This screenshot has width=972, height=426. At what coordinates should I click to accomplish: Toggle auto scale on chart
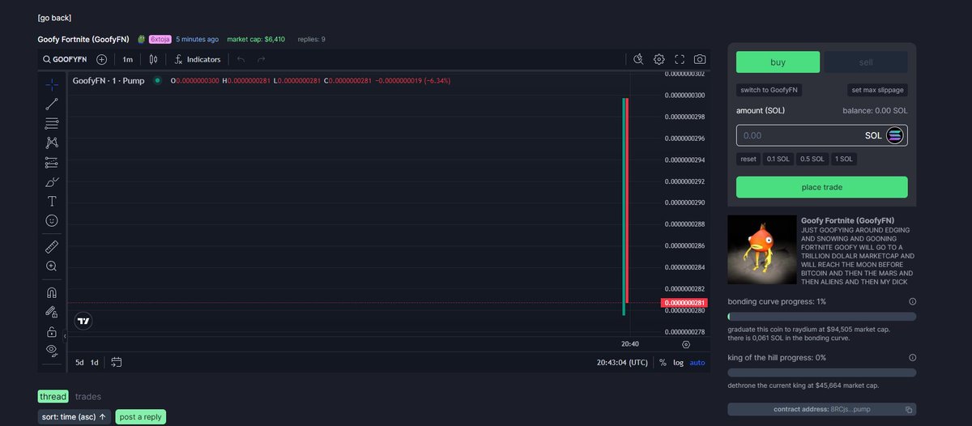tap(697, 362)
